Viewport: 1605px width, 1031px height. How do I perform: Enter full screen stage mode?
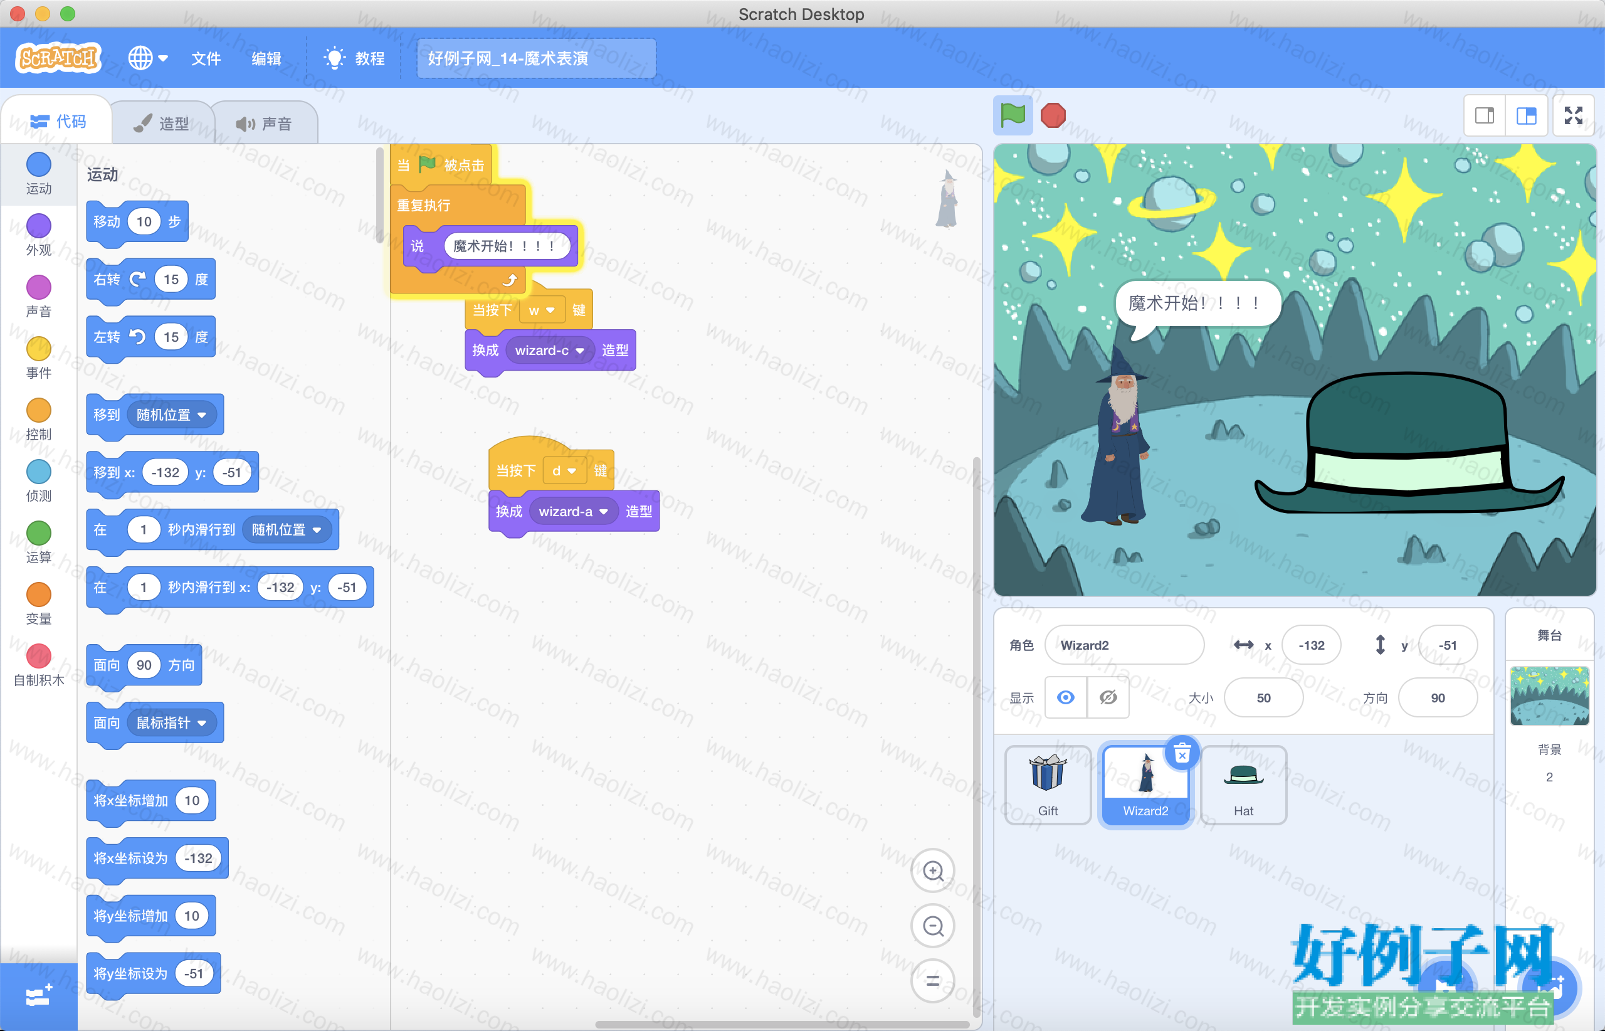(x=1574, y=116)
